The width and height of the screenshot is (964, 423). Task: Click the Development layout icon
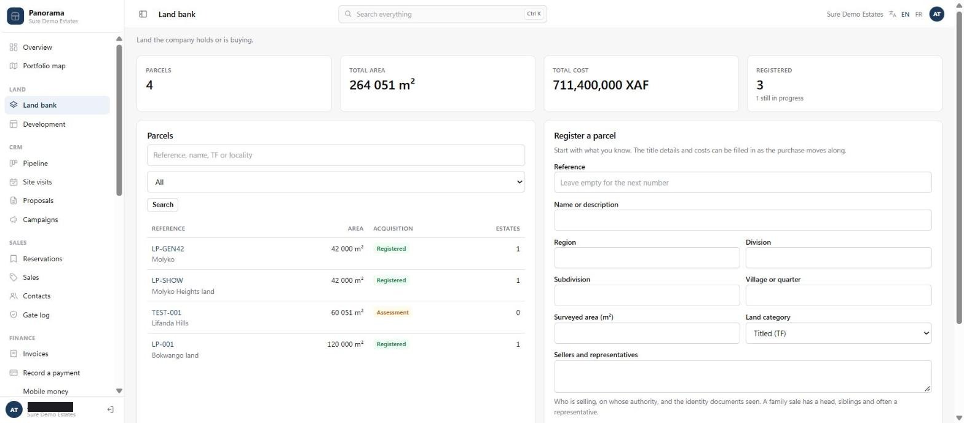(14, 124)
